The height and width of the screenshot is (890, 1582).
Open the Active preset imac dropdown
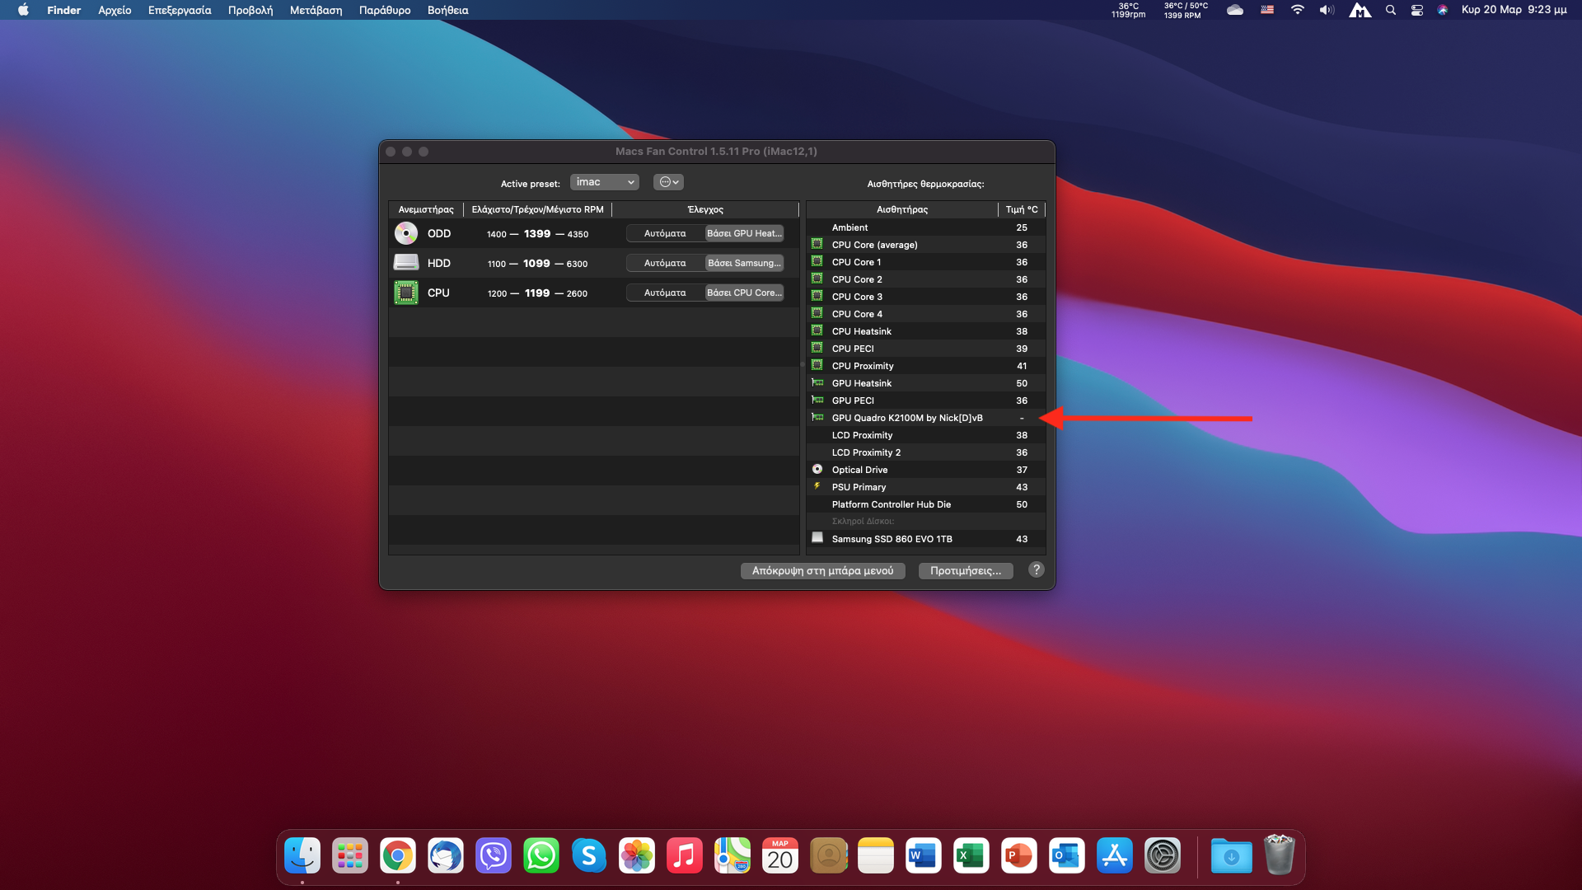point(604,182)
